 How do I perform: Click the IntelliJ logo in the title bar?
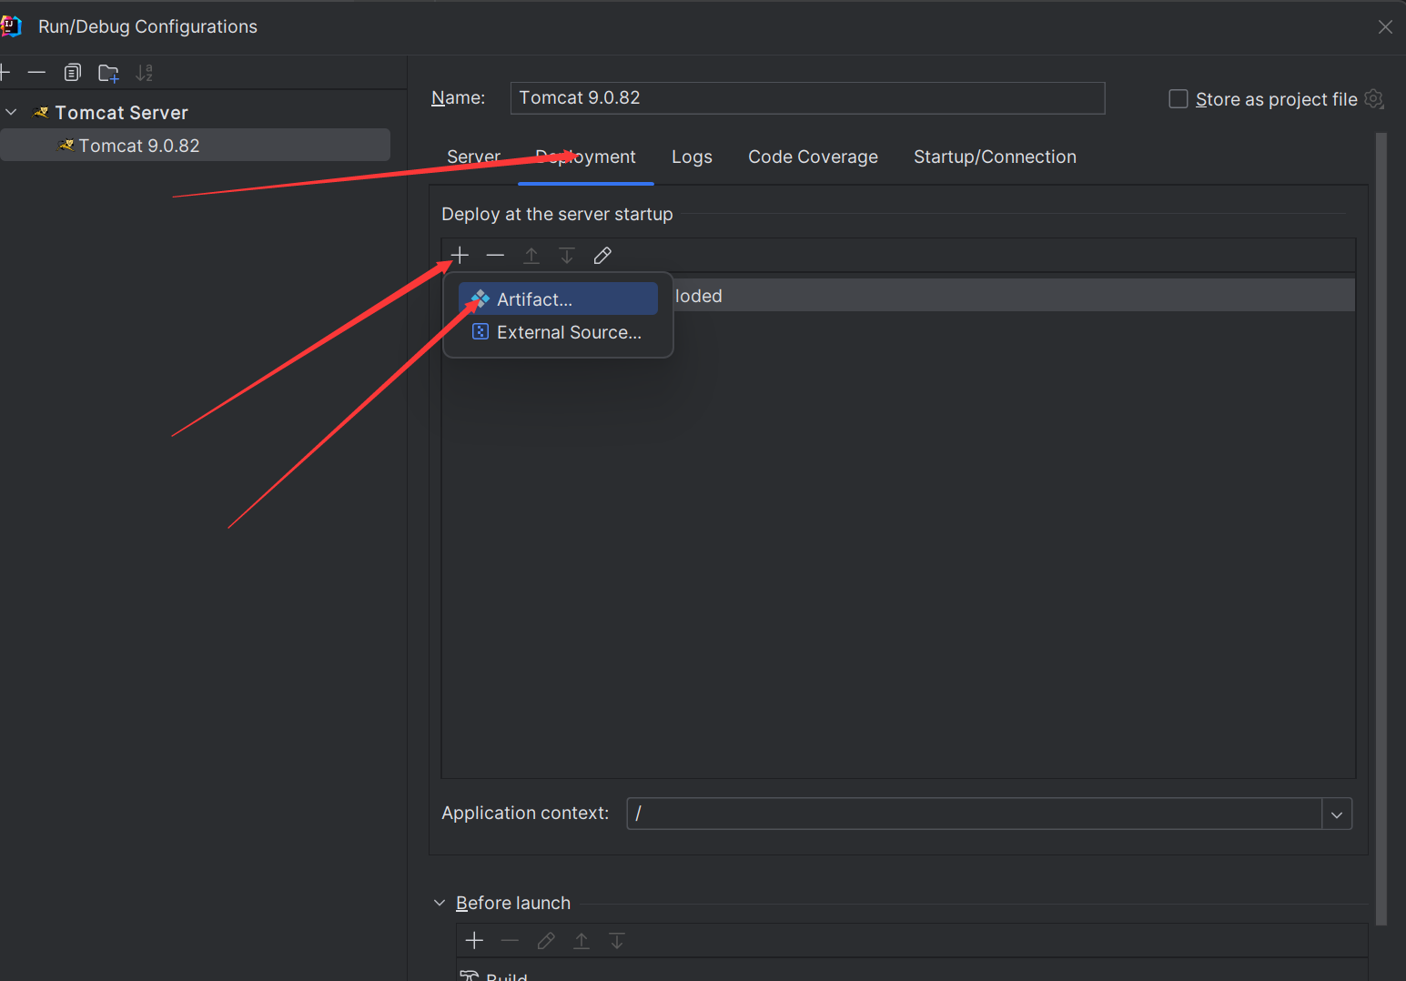pos(11,26)
